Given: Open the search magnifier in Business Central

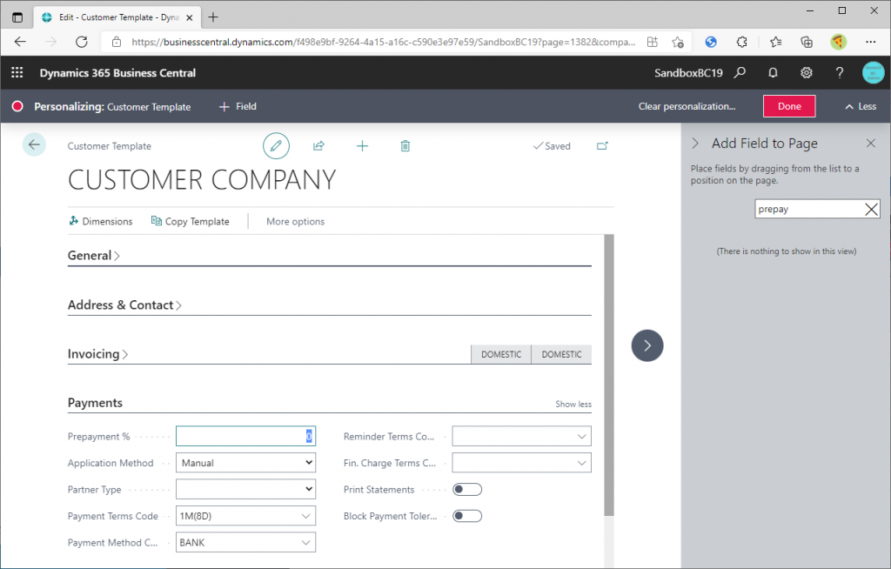Looking at the screenshot, I should (x=740, y=73).
